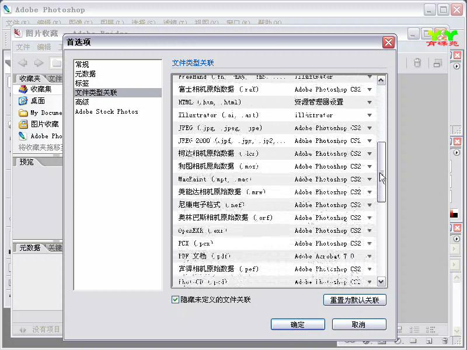Open application dropdown for 富士相机原始数据 (.raf)

370,90
